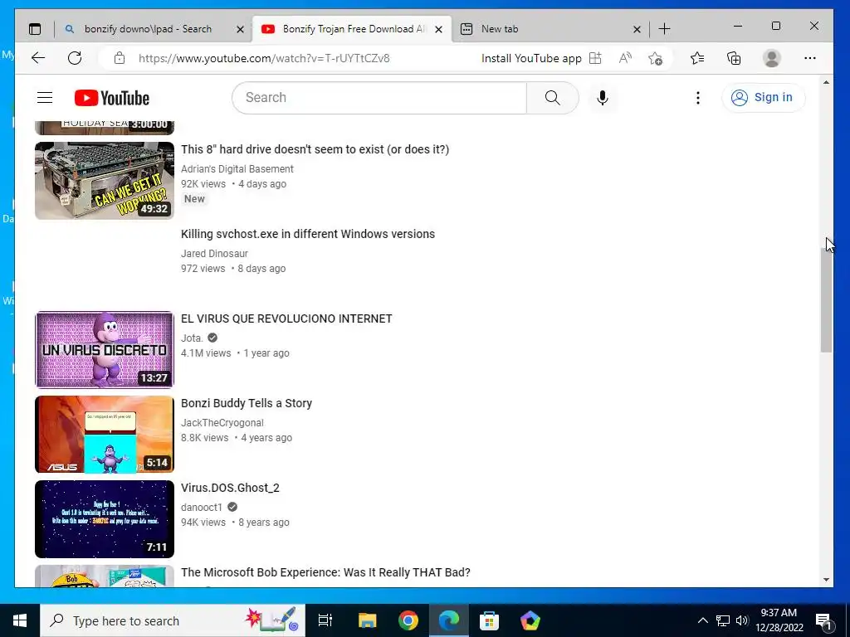Open 'Virus.DOS.Ghost_2' video title
This screenshot has width=850, height=637.
[x=230, y=488]
